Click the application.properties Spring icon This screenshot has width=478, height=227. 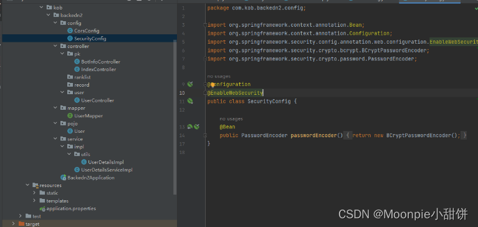(x=42, y=209)
